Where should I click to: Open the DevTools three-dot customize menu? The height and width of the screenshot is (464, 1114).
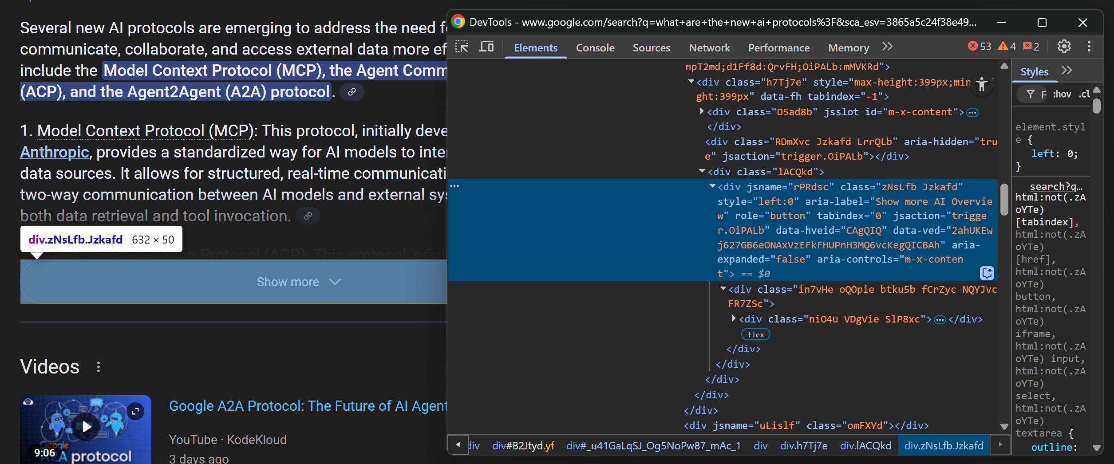tap(1089, 46)
